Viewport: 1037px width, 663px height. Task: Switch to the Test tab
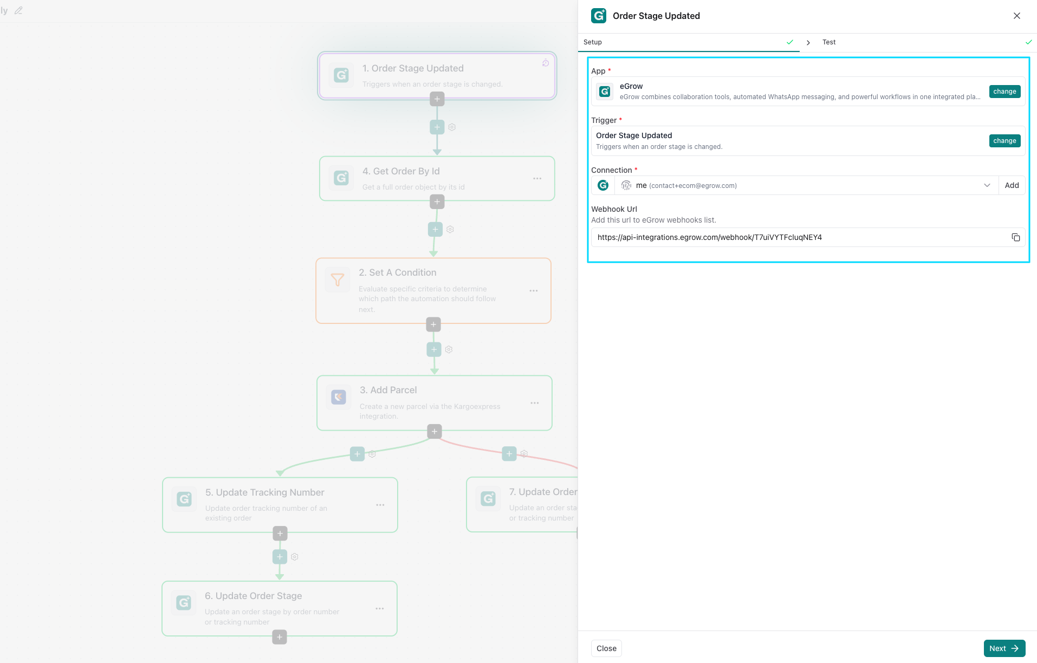(926, 42)
